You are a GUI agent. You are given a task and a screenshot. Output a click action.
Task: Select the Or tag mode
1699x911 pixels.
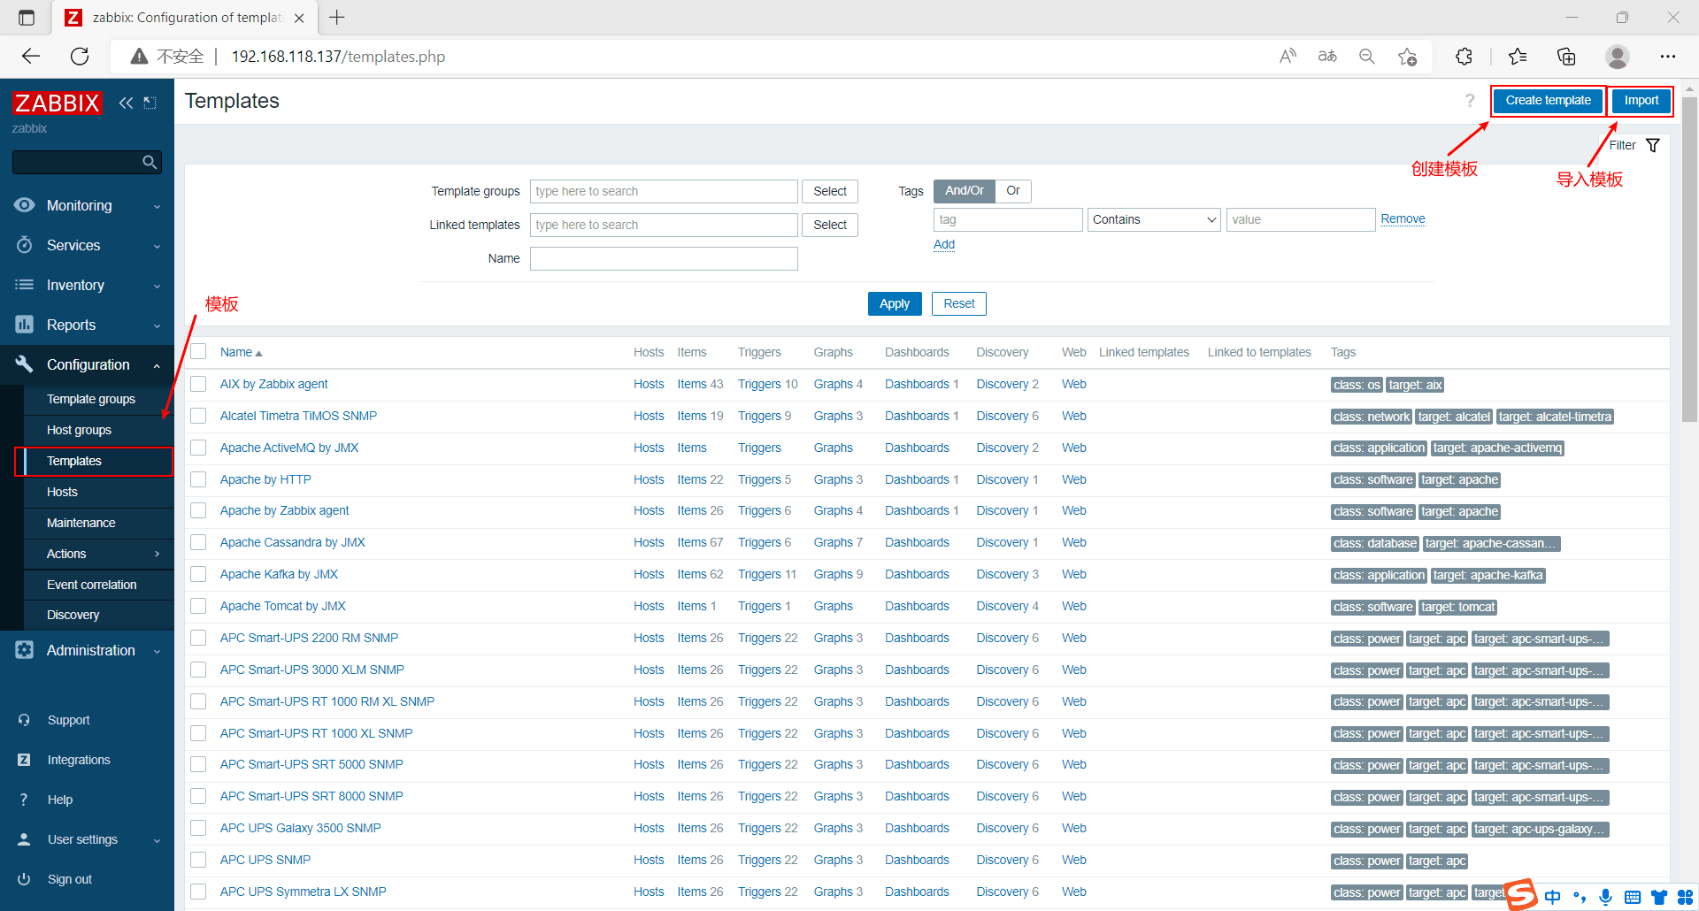click(x=1013, y=191)
